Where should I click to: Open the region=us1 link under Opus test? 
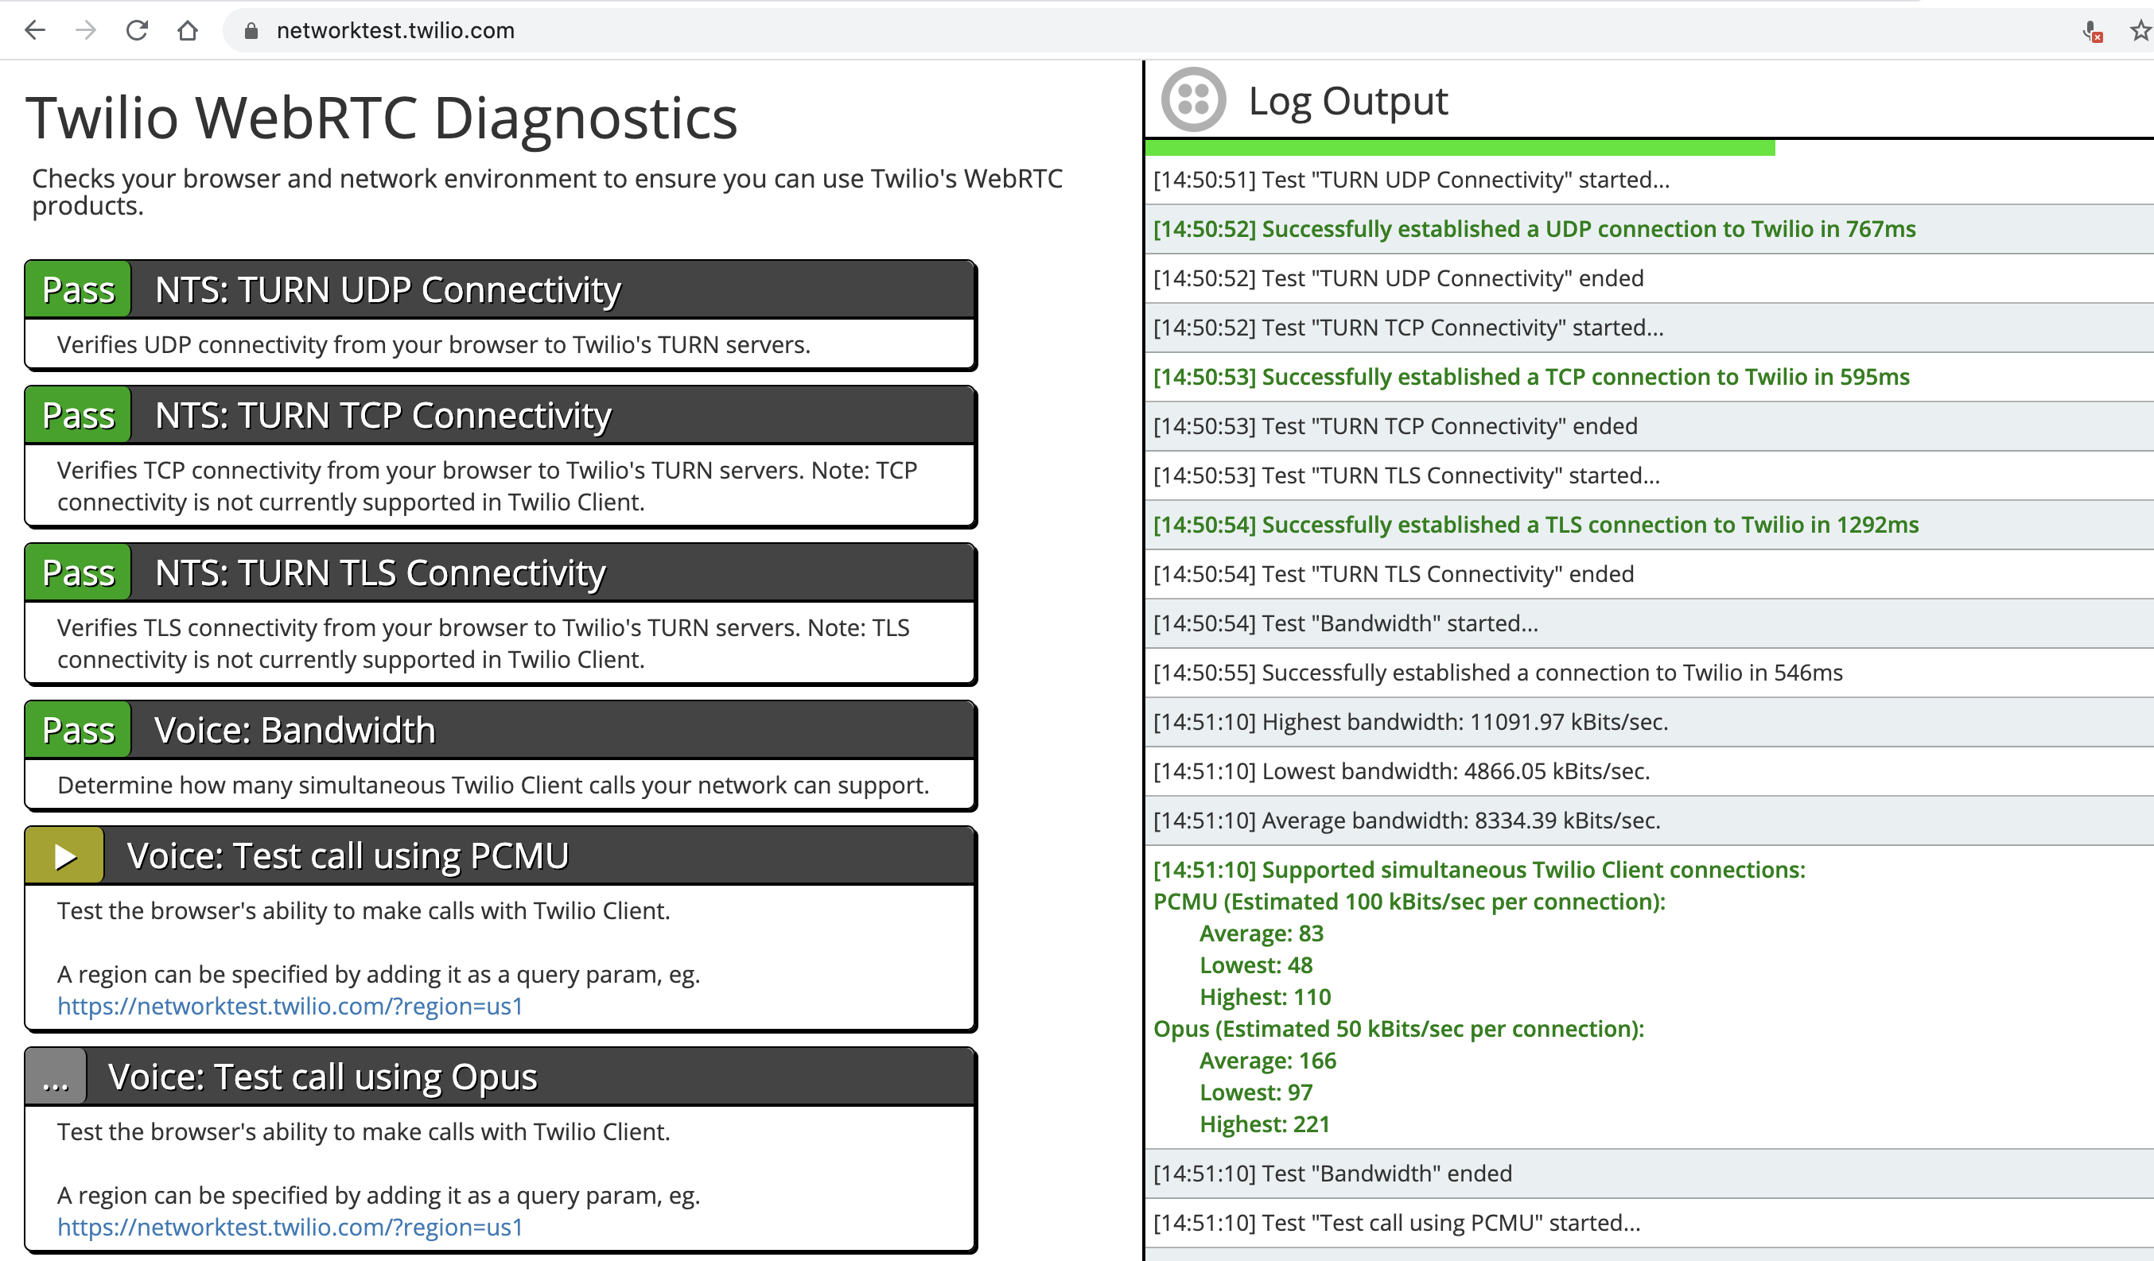[x=290, y=1226]
